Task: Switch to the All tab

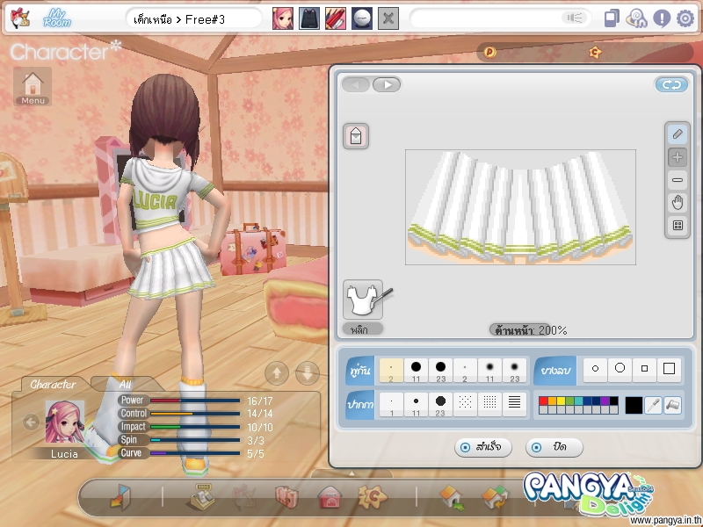Action: coord(125,385)
